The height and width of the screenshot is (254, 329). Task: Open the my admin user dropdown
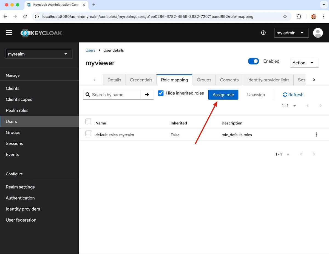click(x=291, y=33)
